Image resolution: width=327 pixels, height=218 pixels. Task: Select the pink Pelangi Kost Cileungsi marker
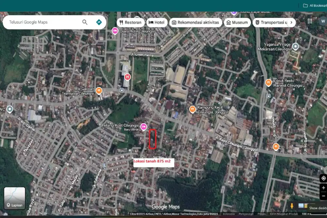point(143,127)
